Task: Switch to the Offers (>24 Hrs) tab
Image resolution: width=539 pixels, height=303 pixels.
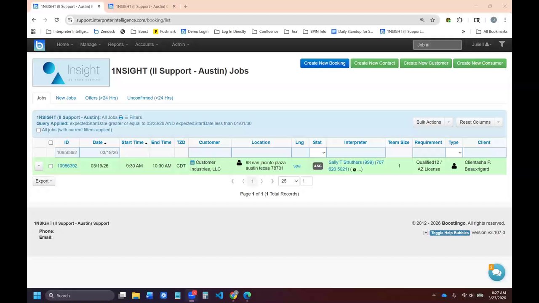Action: (101, 98)
